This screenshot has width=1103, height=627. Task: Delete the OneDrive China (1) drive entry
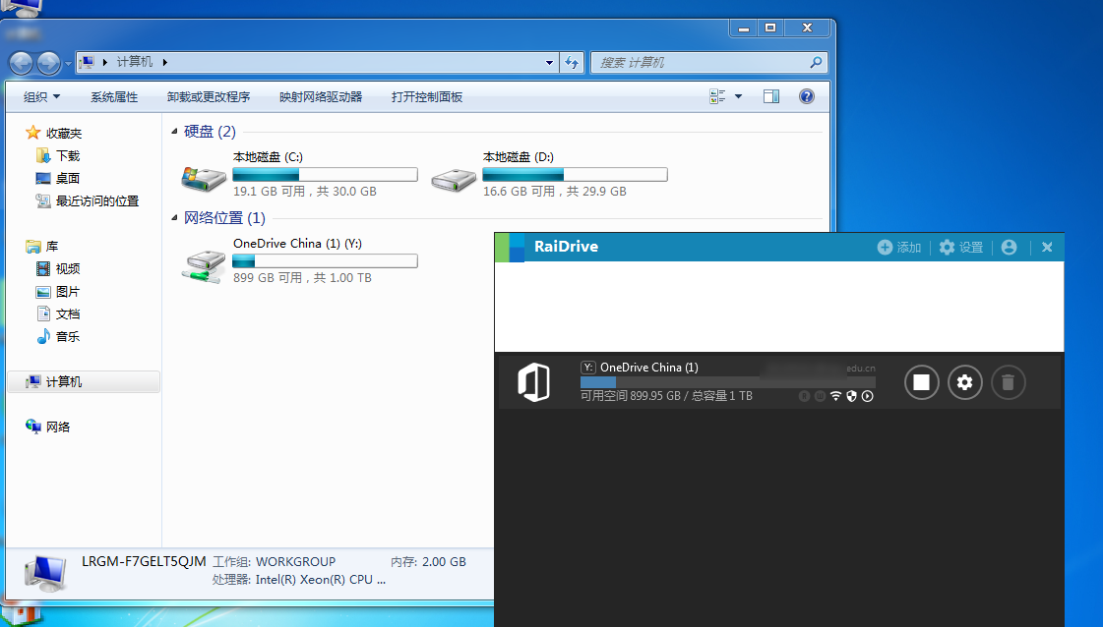tap(1008, 382)
